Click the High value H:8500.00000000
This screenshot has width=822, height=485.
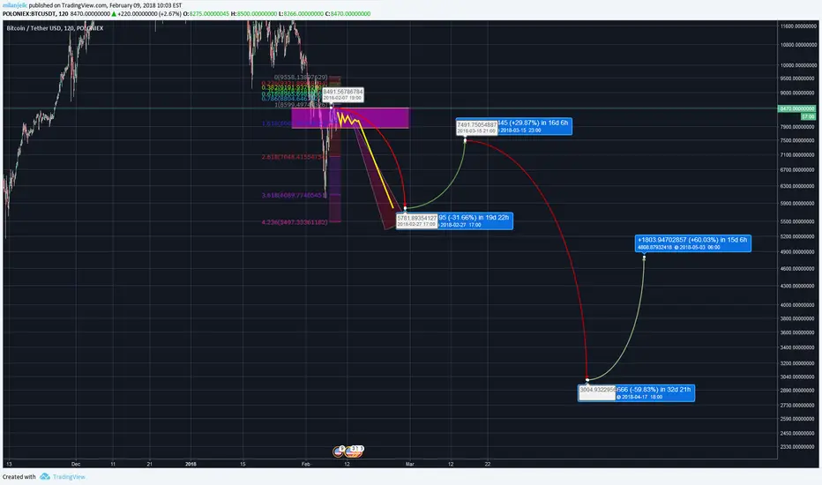(254, 13)
